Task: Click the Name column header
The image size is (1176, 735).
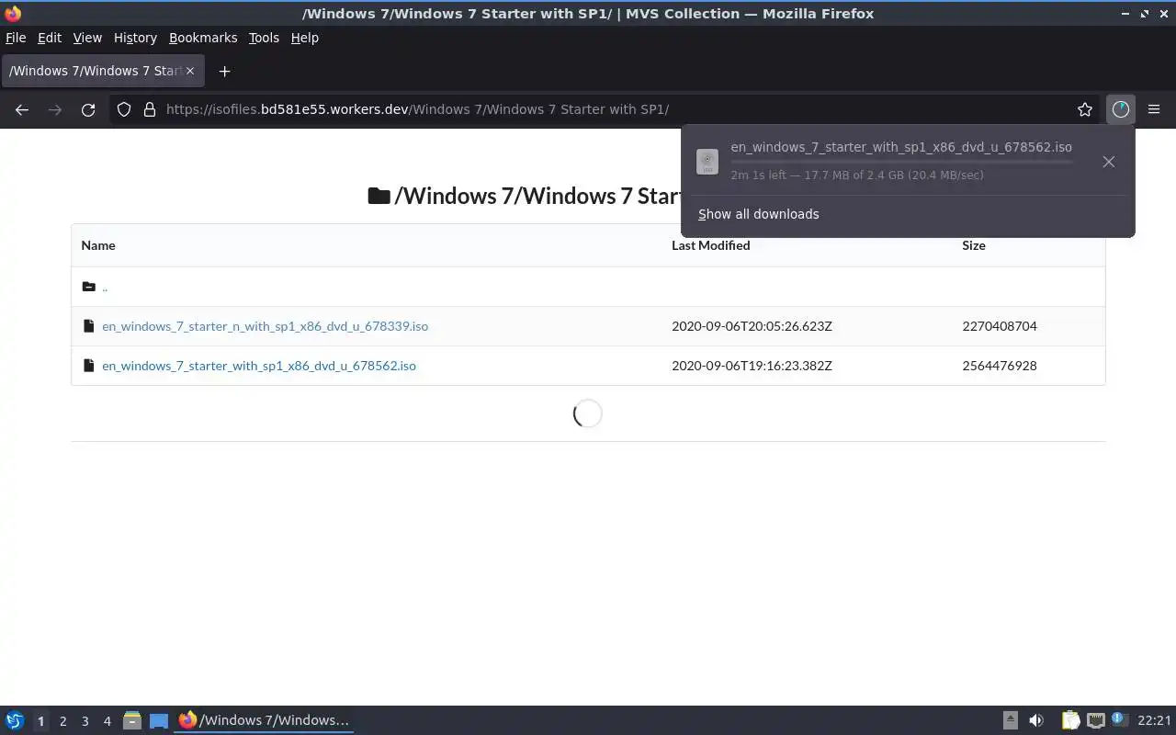Action: [x=98, y=245]
